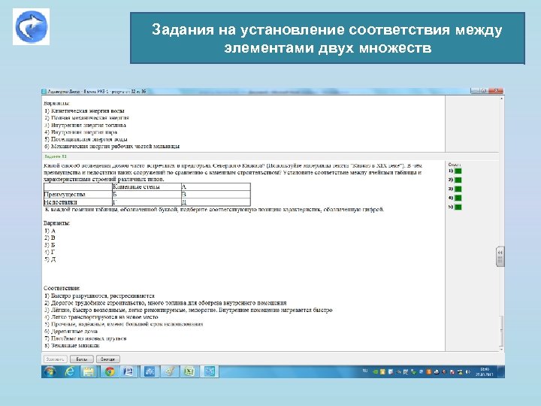
Task: Click the vertical scrollbar up arrow
Action: pos(501,98)
